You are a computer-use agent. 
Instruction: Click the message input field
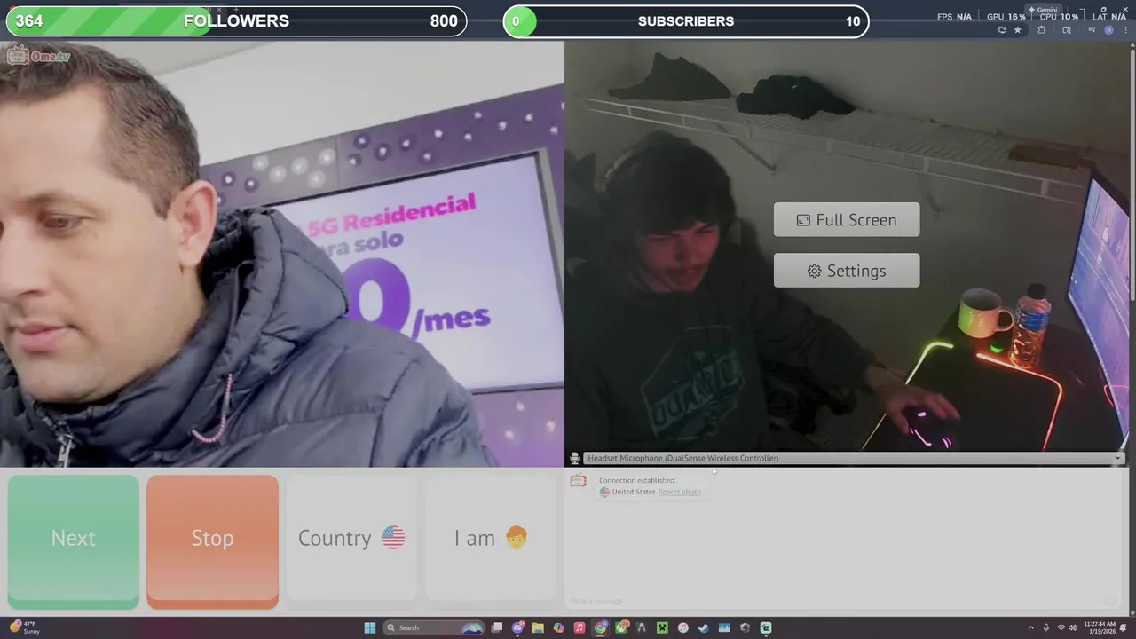(x=834, y=601)
